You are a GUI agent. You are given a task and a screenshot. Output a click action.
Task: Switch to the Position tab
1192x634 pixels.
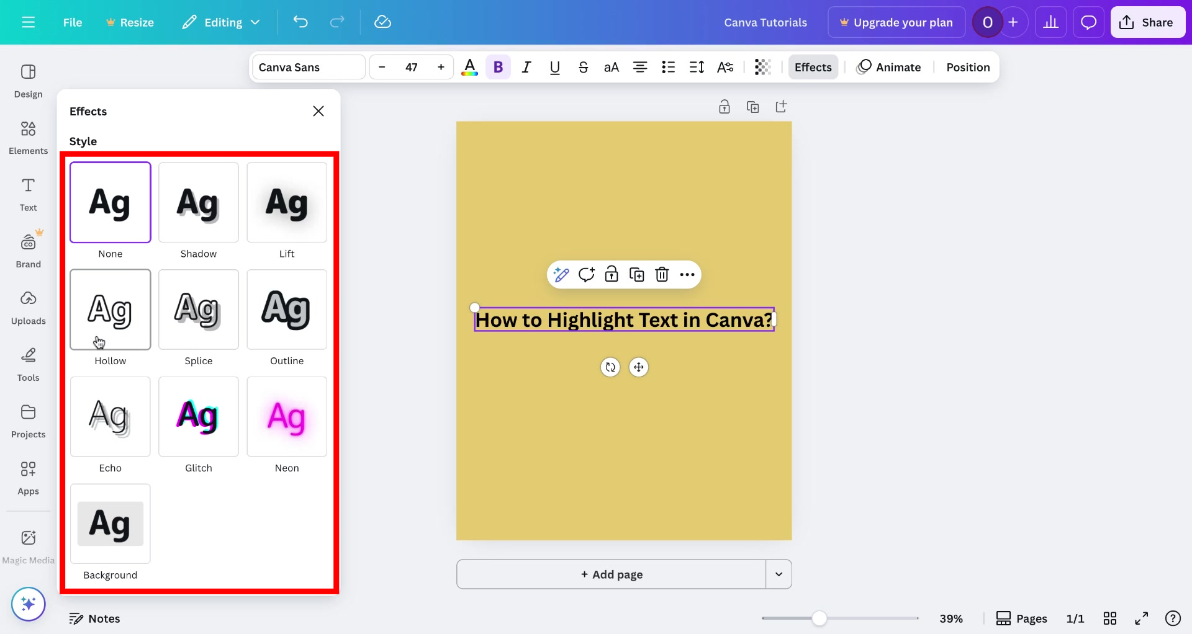click(968, 67)
